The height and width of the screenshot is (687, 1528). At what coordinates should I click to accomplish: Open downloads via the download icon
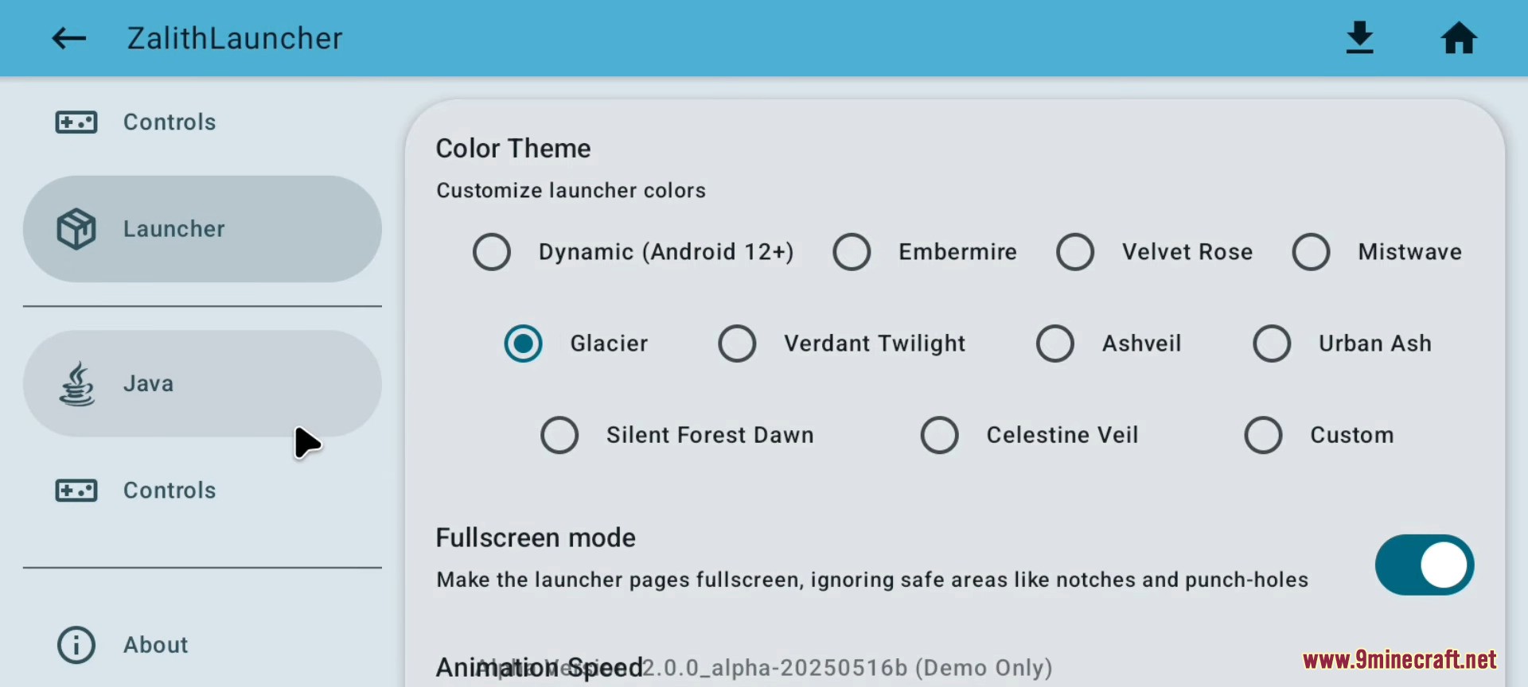click(x=1360, y=38)
